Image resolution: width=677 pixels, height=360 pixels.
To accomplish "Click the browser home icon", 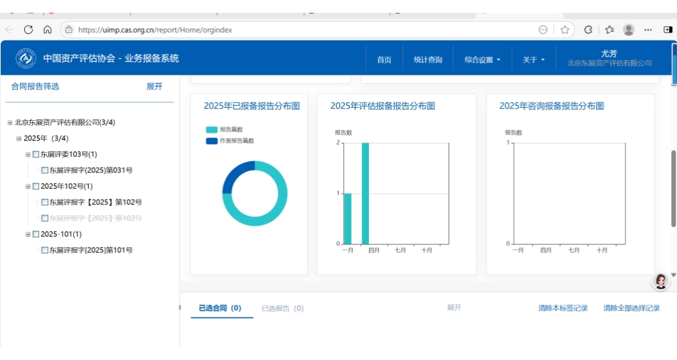I will 48,30.
